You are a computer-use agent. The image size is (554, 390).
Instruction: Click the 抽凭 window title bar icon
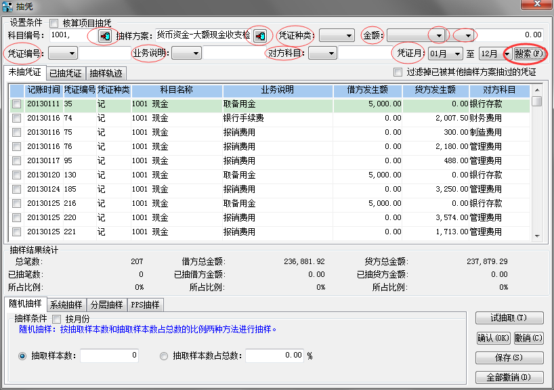(7, 6)
